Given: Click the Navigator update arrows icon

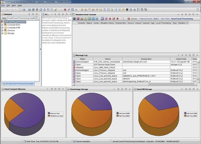Looking at the screenshot, I should (x=29, y=14).
